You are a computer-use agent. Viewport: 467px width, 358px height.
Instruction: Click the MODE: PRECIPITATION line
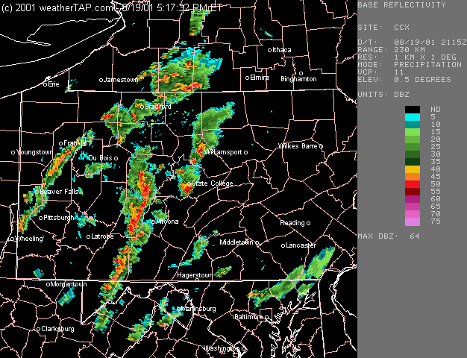click(410, 65)
